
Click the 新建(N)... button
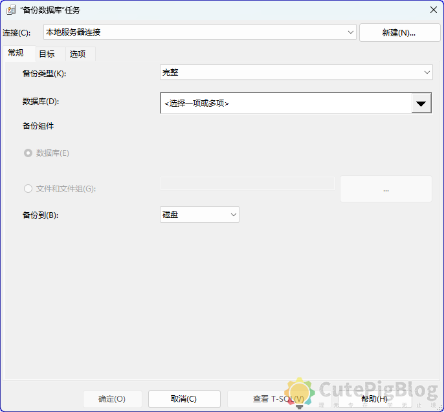pos(400,33)
